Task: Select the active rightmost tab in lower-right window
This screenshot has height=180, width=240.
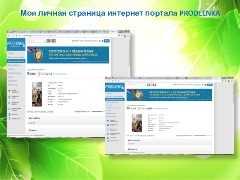Action: [216, 78]
